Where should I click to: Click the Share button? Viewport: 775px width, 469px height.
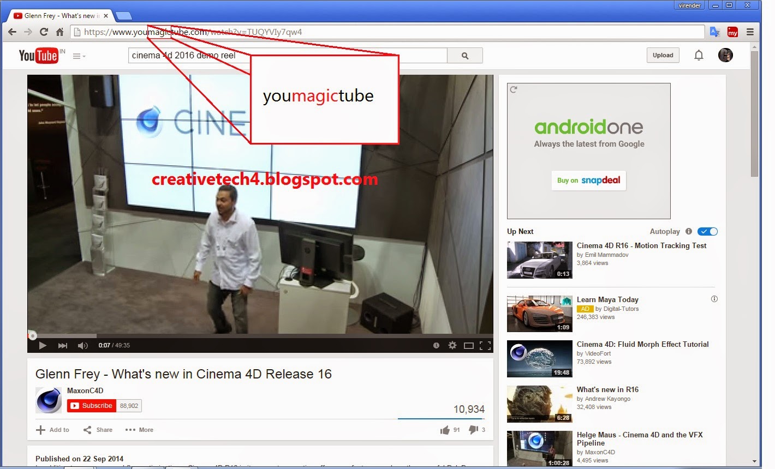(98, 430)
